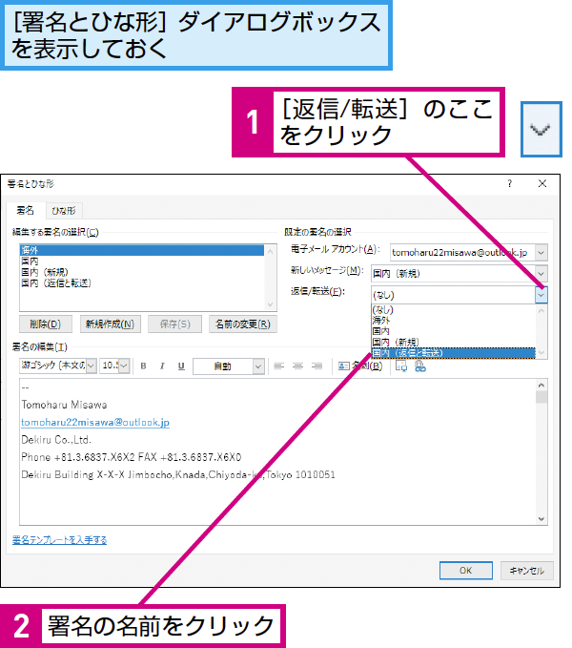Expand the font size dropdown
The width and height of the screenshot is (572, 648).
point(123,366)
